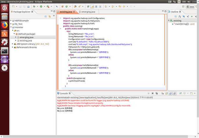Image resolution: width=199 pixels, height=138 pixels.
Task: Toggle Hide Fields in Outline toolbar
Action: tap(184, 17)
